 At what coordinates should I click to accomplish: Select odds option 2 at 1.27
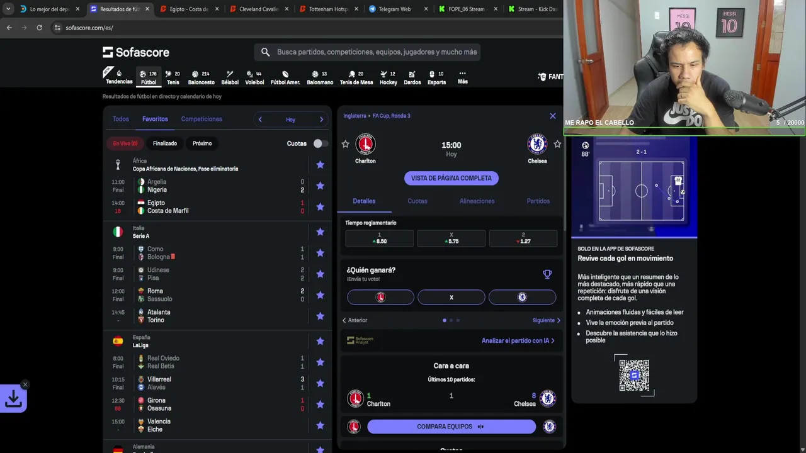point(523,238)
